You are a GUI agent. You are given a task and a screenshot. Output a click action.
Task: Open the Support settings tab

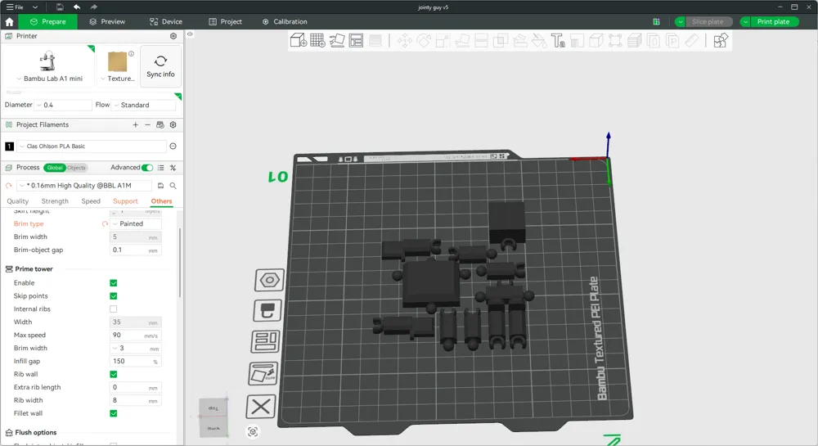[125, 201]
